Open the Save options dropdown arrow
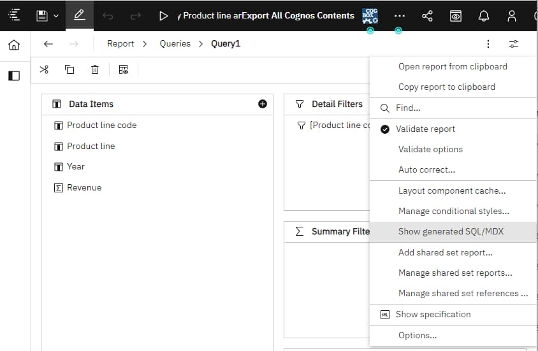Screen dimensions: 538x351 pos(56,16)
